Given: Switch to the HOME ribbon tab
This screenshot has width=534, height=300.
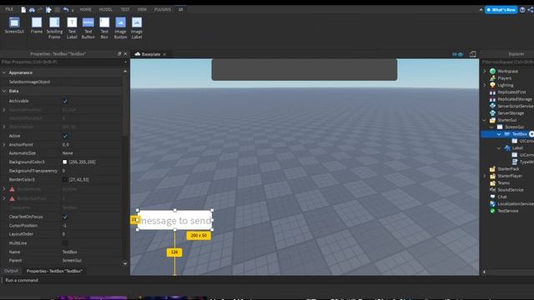Looking at the screenshot, I should click(x=85, y=9).
